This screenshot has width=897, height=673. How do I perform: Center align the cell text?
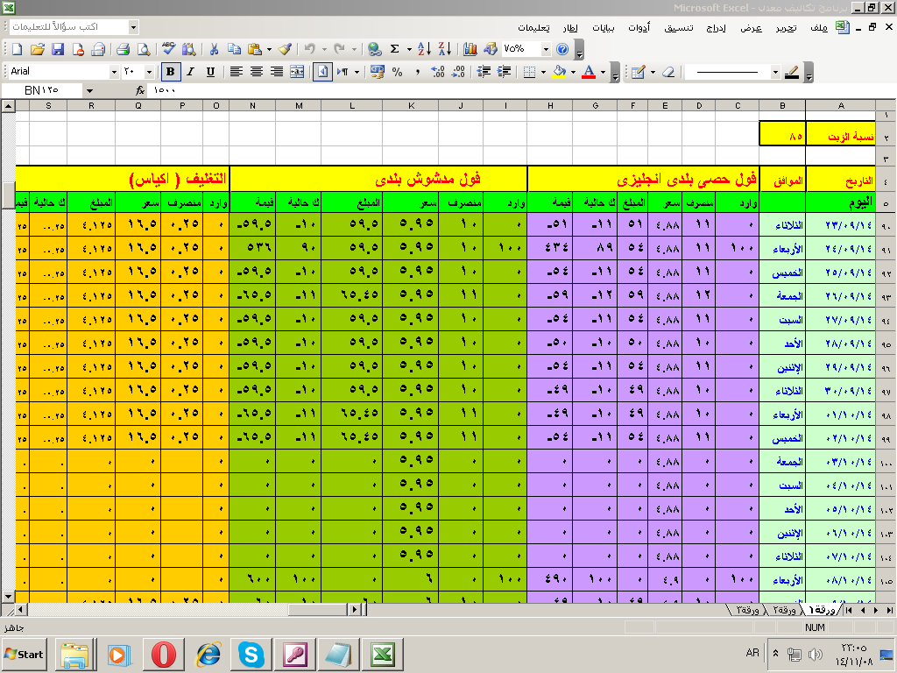(257, 72)
